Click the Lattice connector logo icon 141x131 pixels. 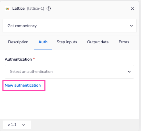point(8,9)
